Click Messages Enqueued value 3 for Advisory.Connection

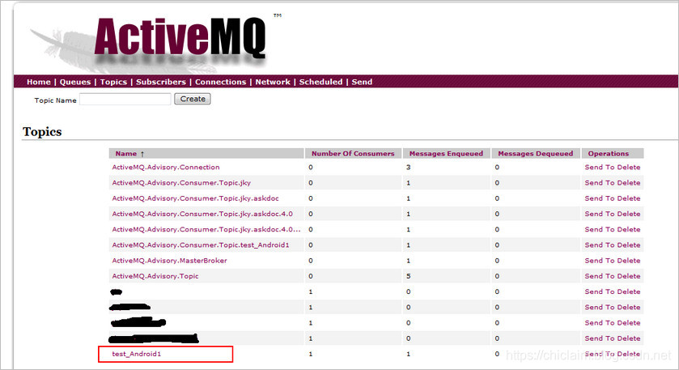tap(409, 168)
